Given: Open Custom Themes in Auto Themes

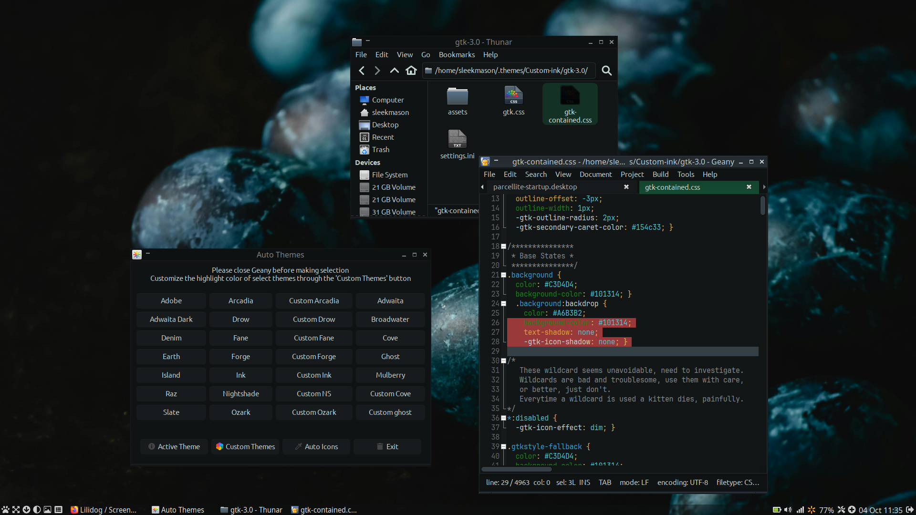Looking at the screenshot, I should coord(246,447).
